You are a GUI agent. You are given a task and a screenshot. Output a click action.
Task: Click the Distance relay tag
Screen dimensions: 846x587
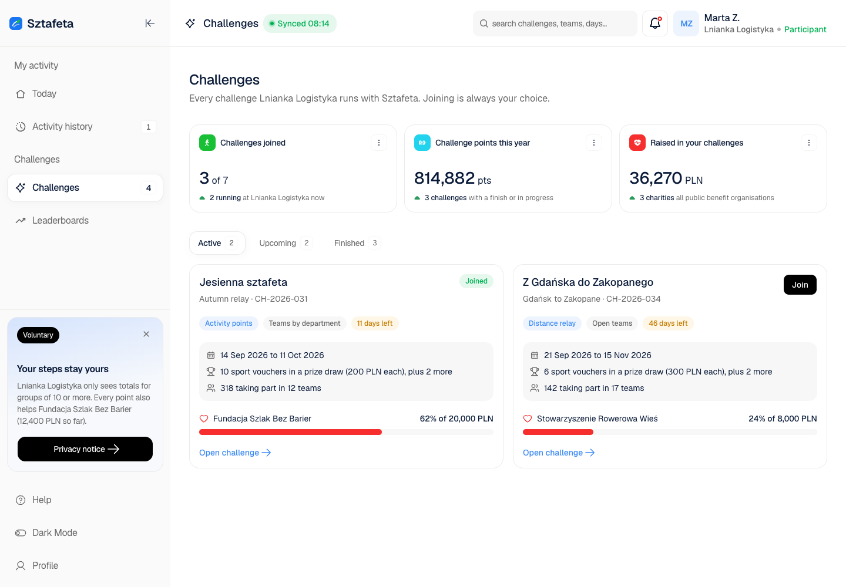point(552,323)
